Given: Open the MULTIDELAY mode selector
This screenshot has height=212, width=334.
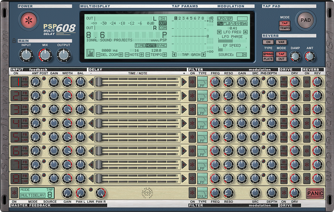Looking at the screenshot, I should pyautogui.click(x=33, y=195).
